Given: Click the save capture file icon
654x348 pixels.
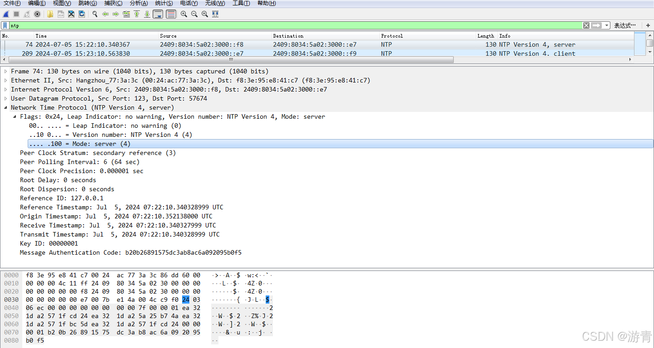Looking at the screenshot, I should [60, 14].
